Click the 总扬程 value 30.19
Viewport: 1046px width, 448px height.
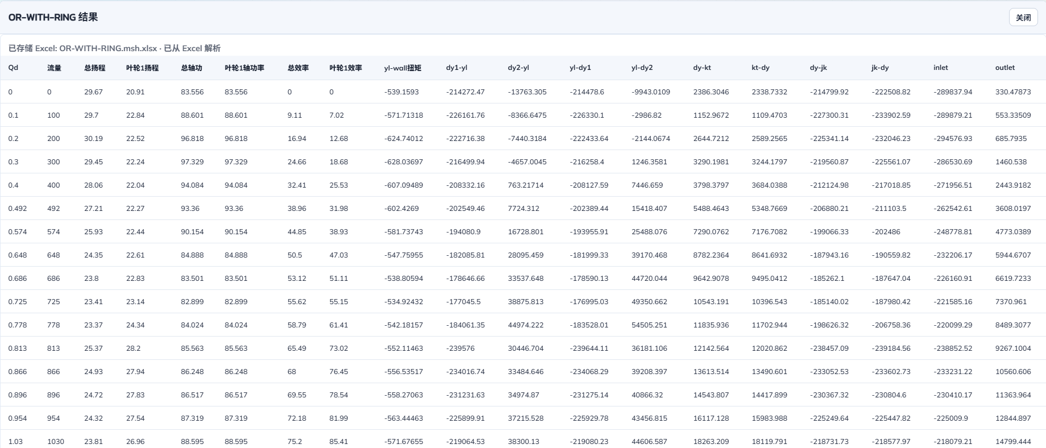pyautogui.click(x=93, y=139)
